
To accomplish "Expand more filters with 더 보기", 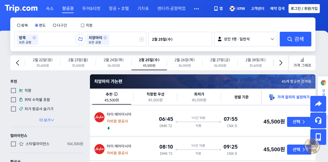I will click(x=46, y=120).
